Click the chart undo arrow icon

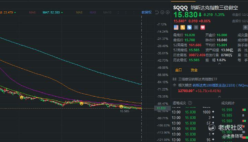tap(157, 12)
